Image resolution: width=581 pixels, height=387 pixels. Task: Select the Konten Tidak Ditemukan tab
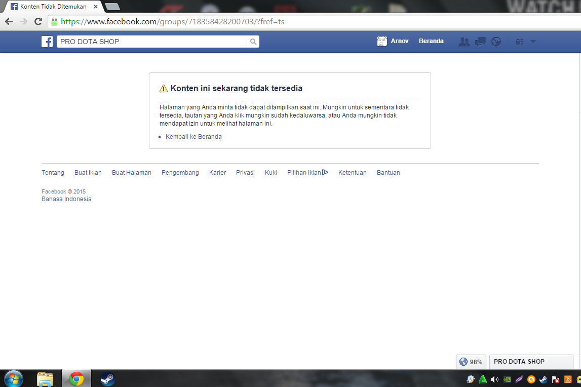(x=53, y=7)
